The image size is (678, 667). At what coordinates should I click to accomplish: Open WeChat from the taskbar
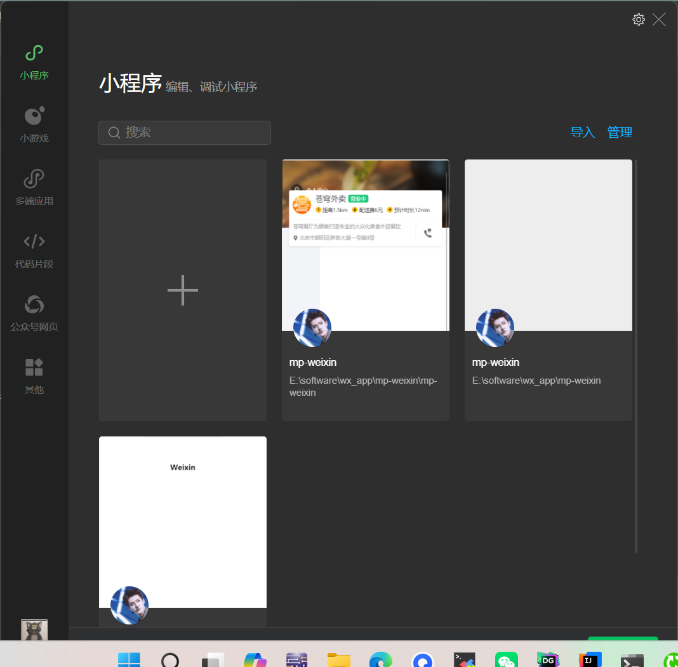click(x=507, y=659)
